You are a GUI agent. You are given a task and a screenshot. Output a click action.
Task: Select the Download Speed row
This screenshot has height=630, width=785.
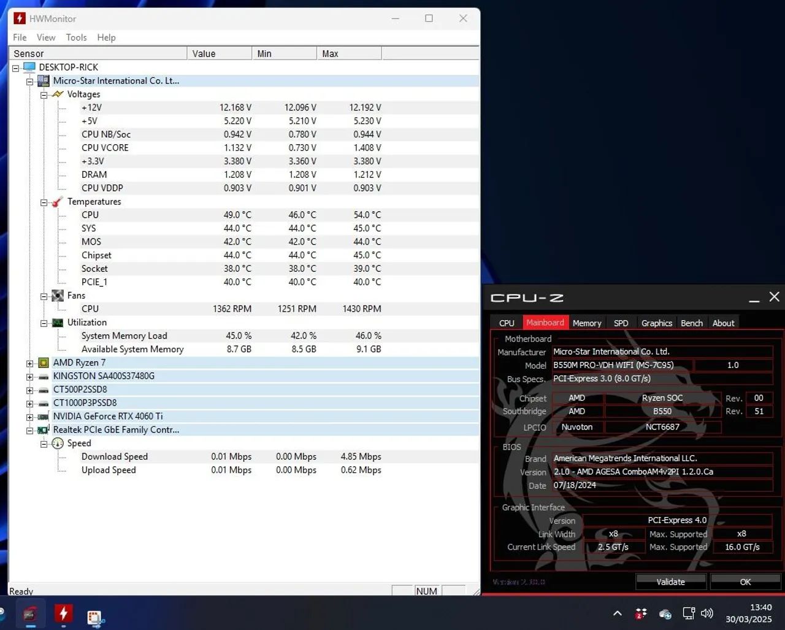coord(244,456)
